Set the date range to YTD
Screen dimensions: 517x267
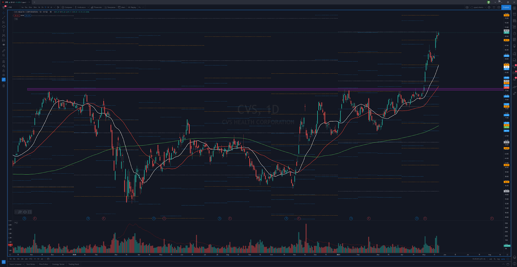tap(30, 259)
